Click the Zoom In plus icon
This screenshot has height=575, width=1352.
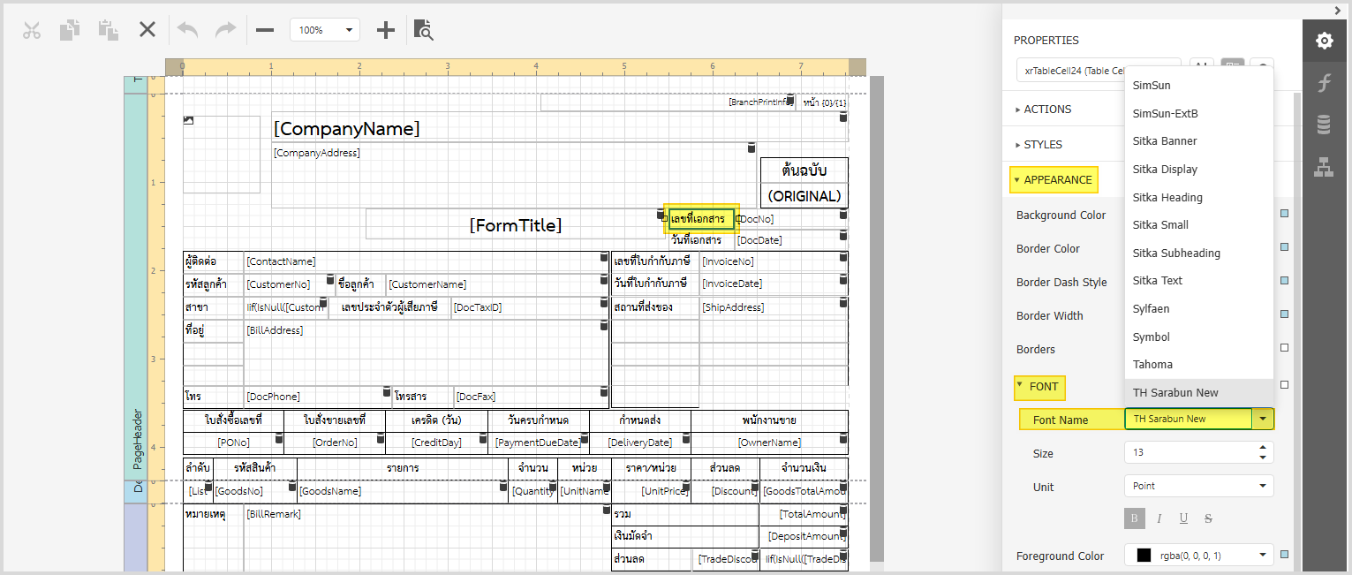point(386,30)
